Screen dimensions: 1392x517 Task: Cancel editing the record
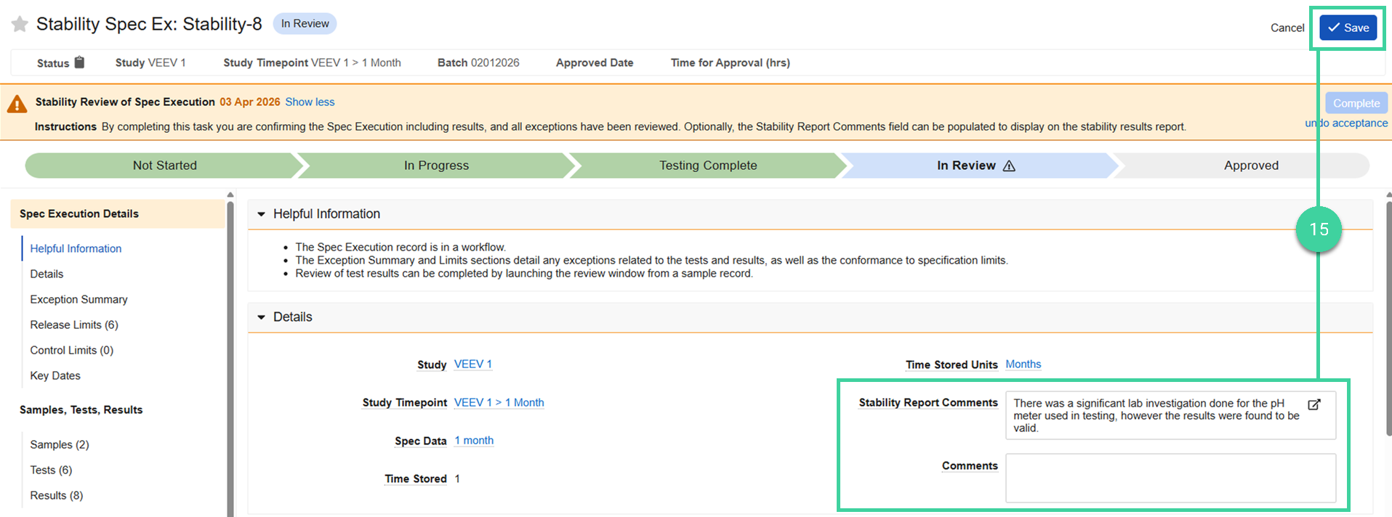pyautogui.click(x=1287, y=28)
